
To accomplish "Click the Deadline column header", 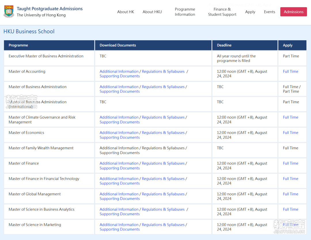I will 245,45.
